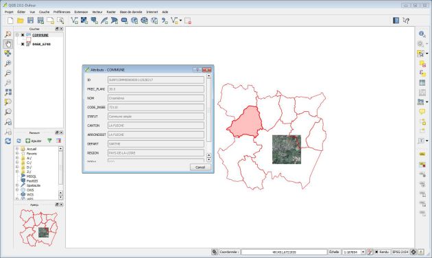Add SpatiaLite layer feather icon

pos(104,21)
